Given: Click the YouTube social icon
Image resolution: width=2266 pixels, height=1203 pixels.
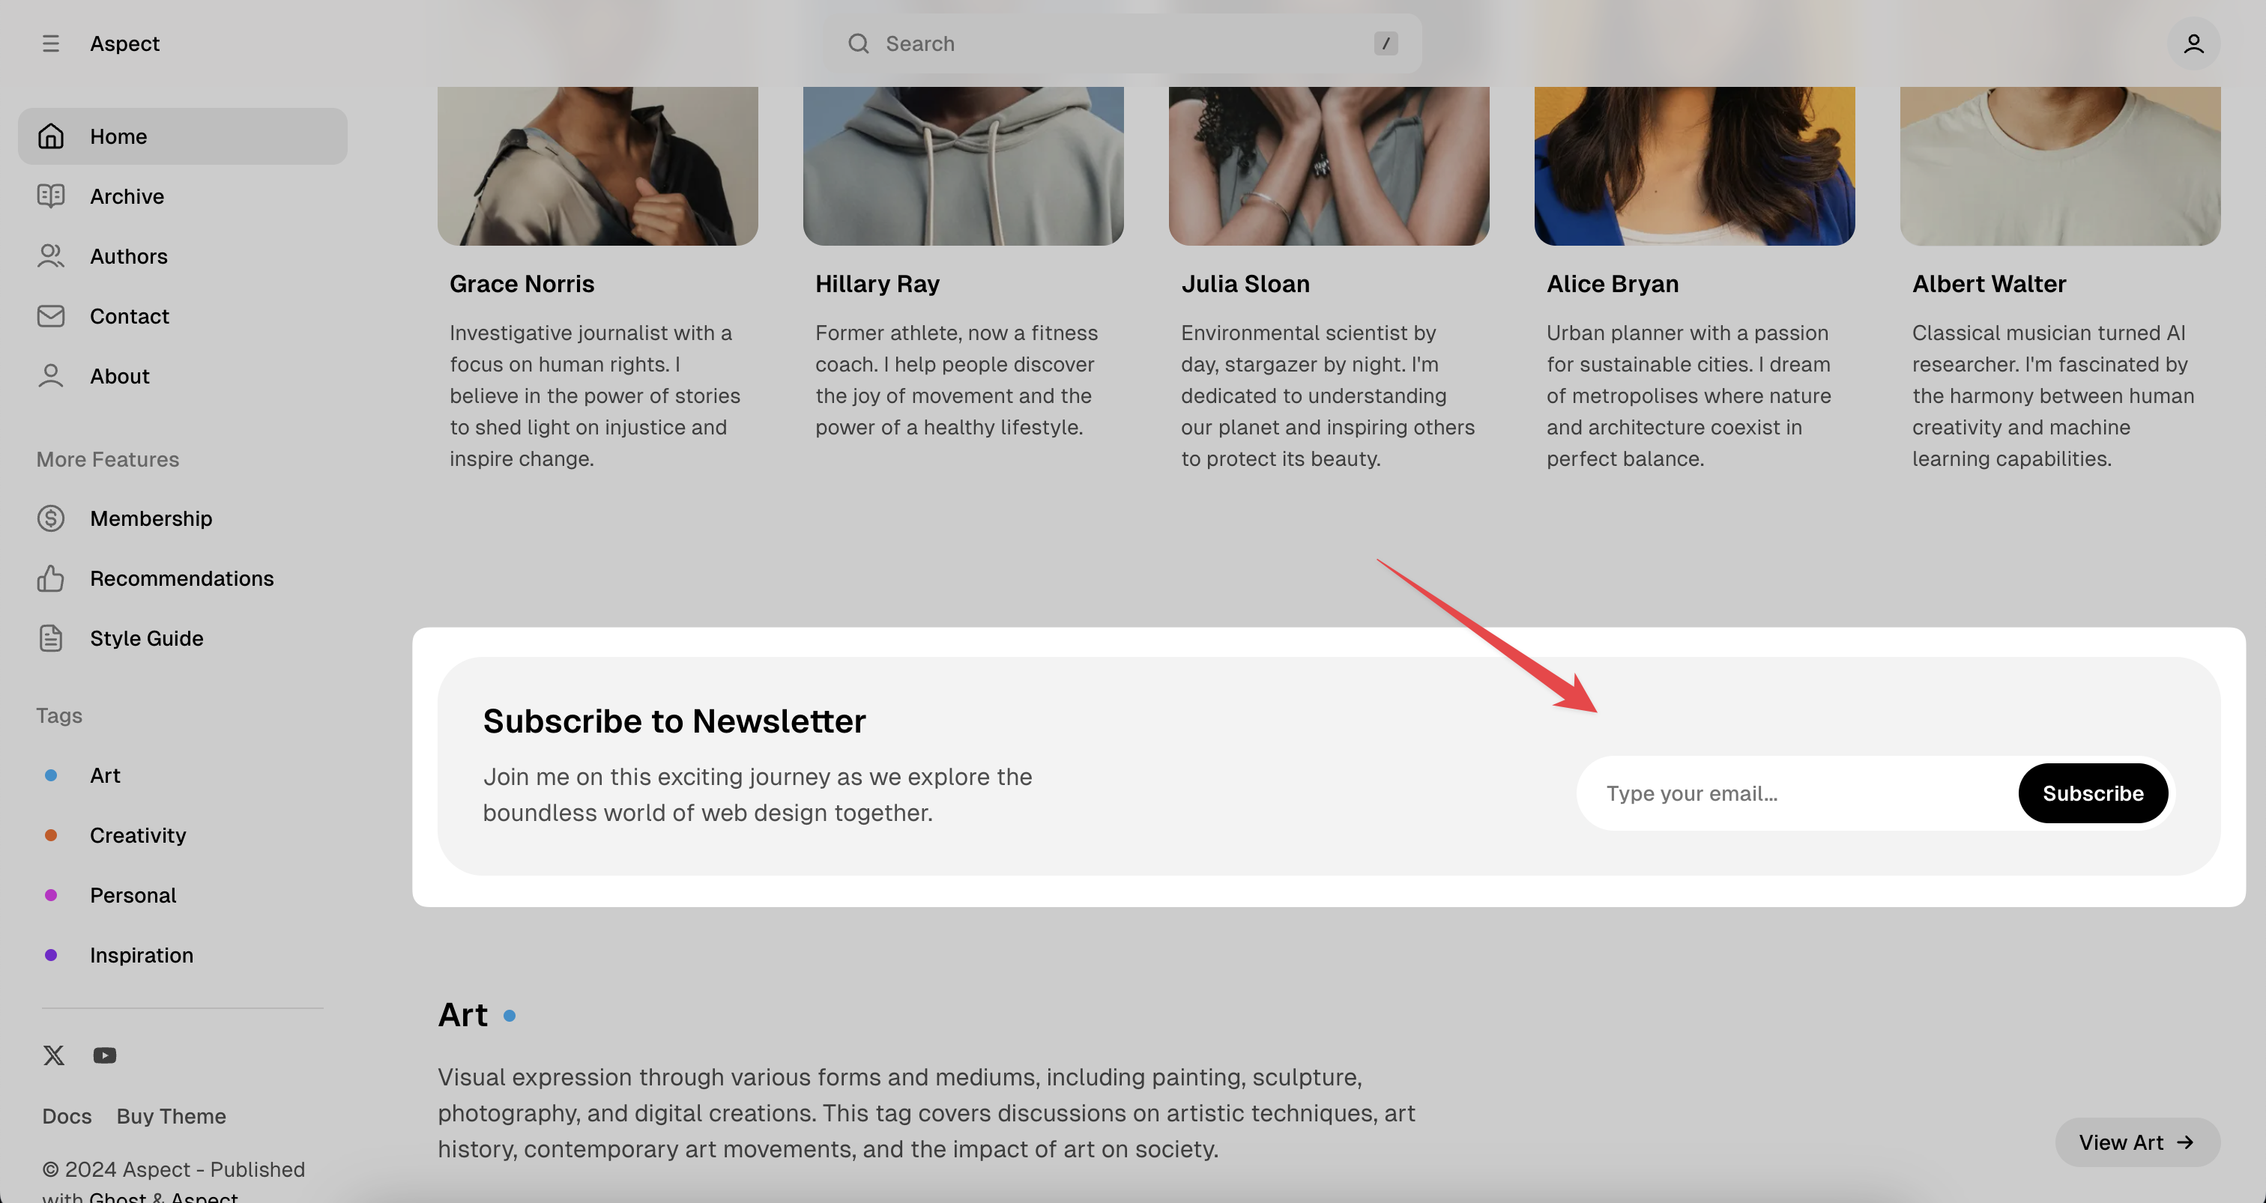Looking at the screenshot, I should tap(105, 1055).
